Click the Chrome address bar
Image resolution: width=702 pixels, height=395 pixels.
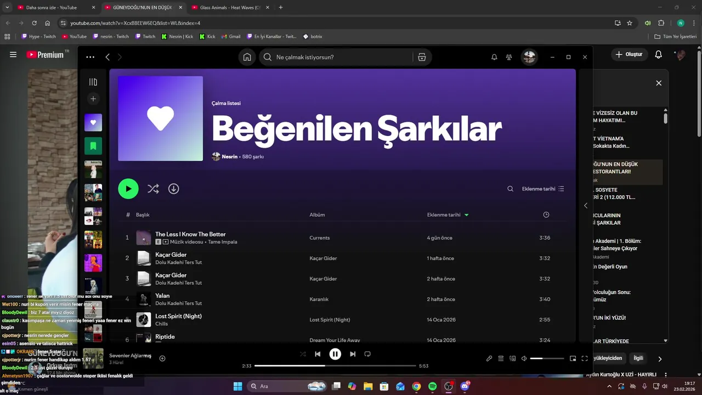(x=336, y=23)
